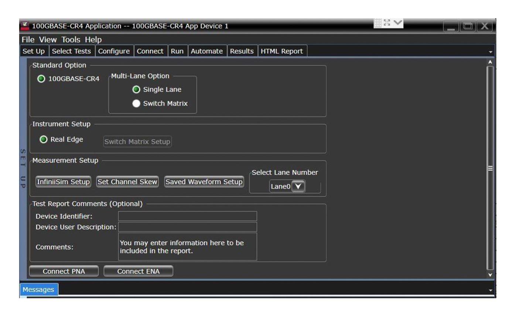Minimize the application window
The image size is (516, 320).
click(451, 27)
